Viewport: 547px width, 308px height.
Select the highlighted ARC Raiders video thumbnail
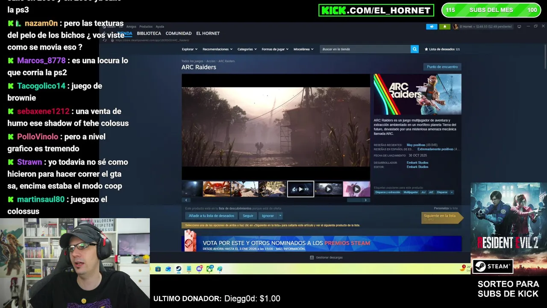pyautogui.click(x=300, y=189)
